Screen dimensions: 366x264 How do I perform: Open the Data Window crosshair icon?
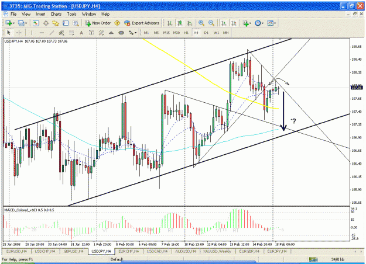(46, 23)
